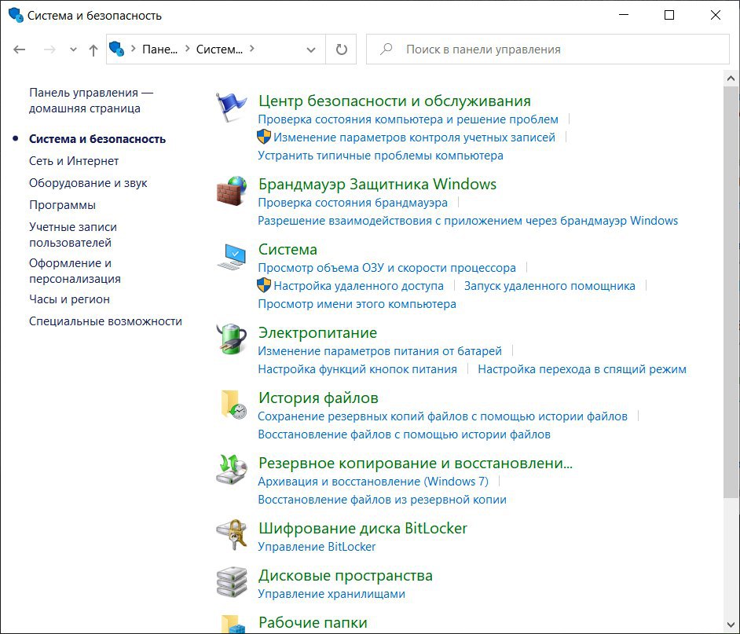
Task: Open Оформление и персонализация category
Action: click(x=75, y=271)
